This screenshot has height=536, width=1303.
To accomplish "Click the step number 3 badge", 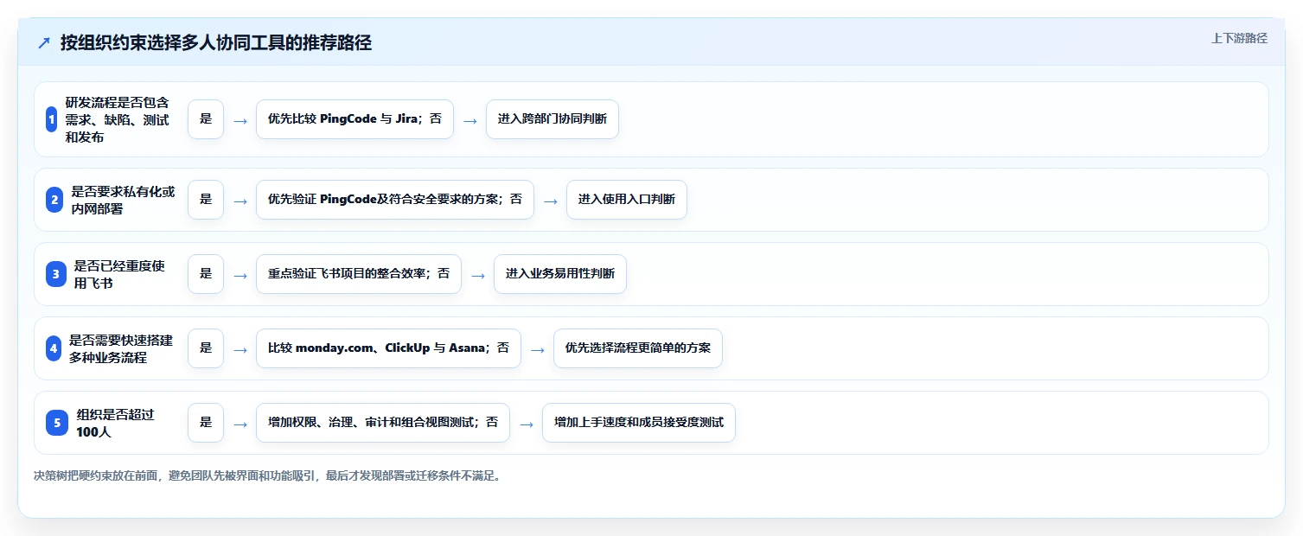I will 55,274.
